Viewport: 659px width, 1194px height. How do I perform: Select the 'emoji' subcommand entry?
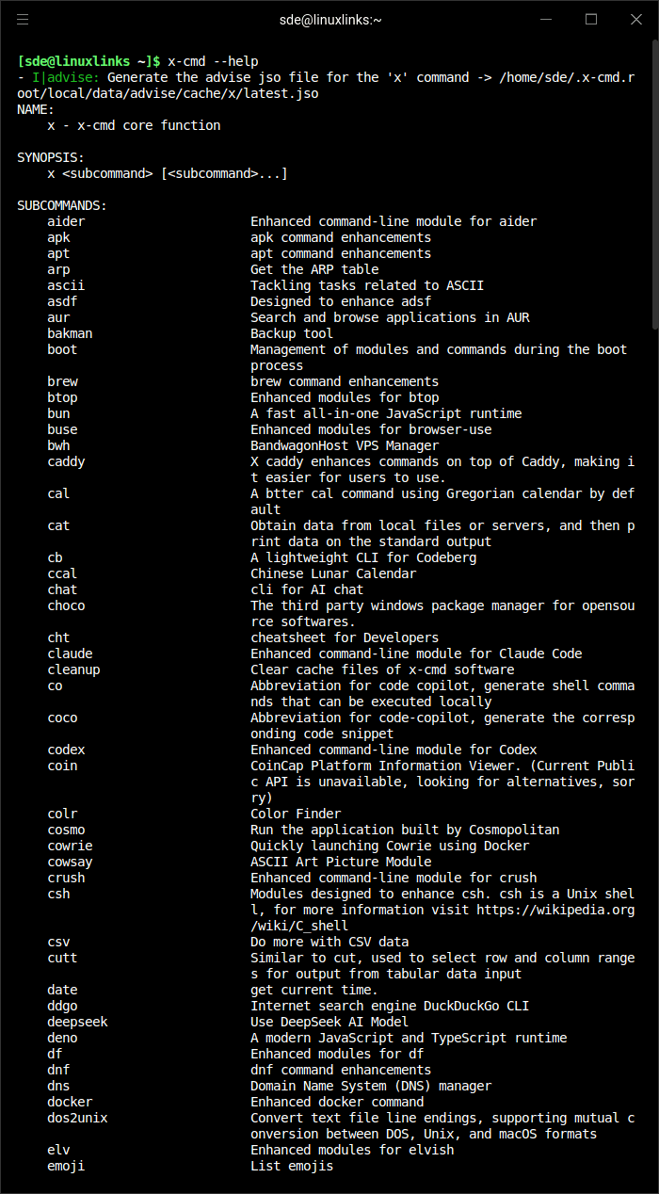tap(66, 1165)
